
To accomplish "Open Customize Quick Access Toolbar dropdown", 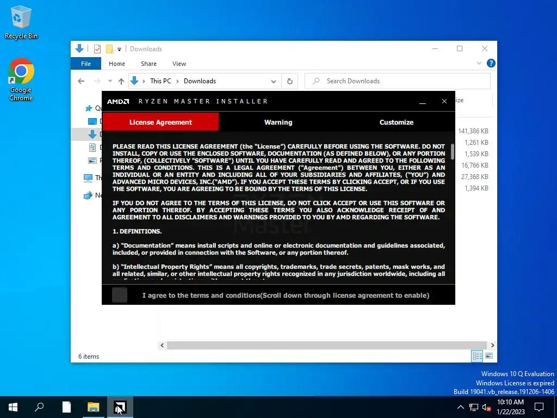I will click(x=119, y=50).
